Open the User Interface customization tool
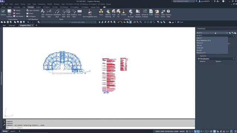 click(9, 13)
